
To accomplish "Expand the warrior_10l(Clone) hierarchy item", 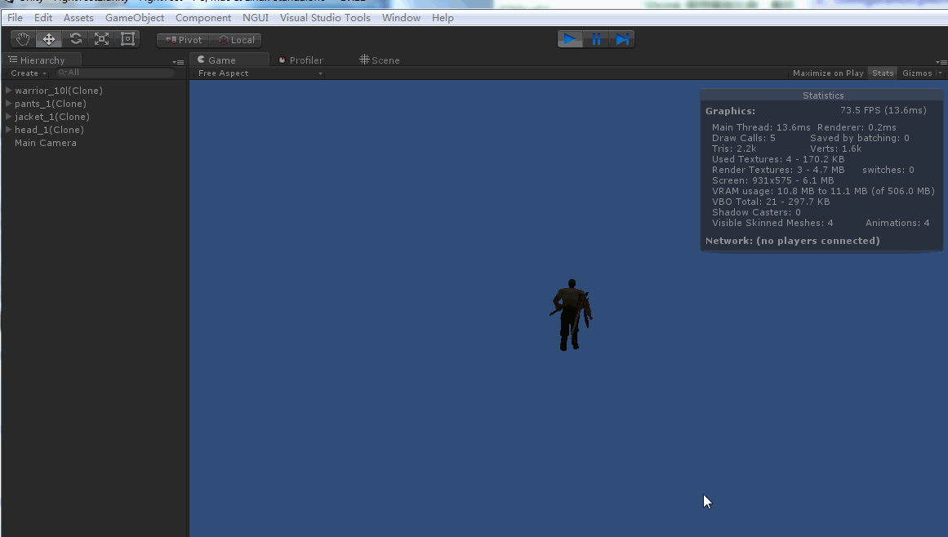I will coord(7,91).
